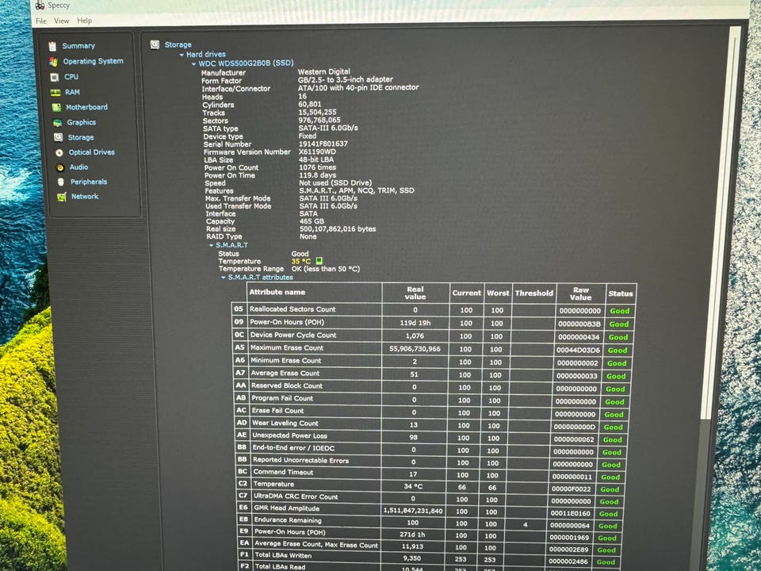Click the green temperature indicator icon

coord(319,261)
